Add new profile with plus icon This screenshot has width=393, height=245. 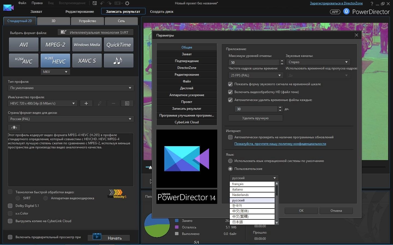coord(86,103)
